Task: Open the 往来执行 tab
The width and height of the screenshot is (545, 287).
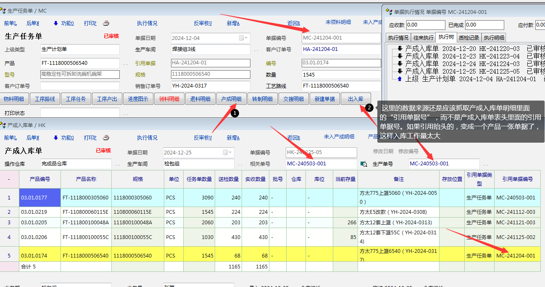Action: click(423, 37)
